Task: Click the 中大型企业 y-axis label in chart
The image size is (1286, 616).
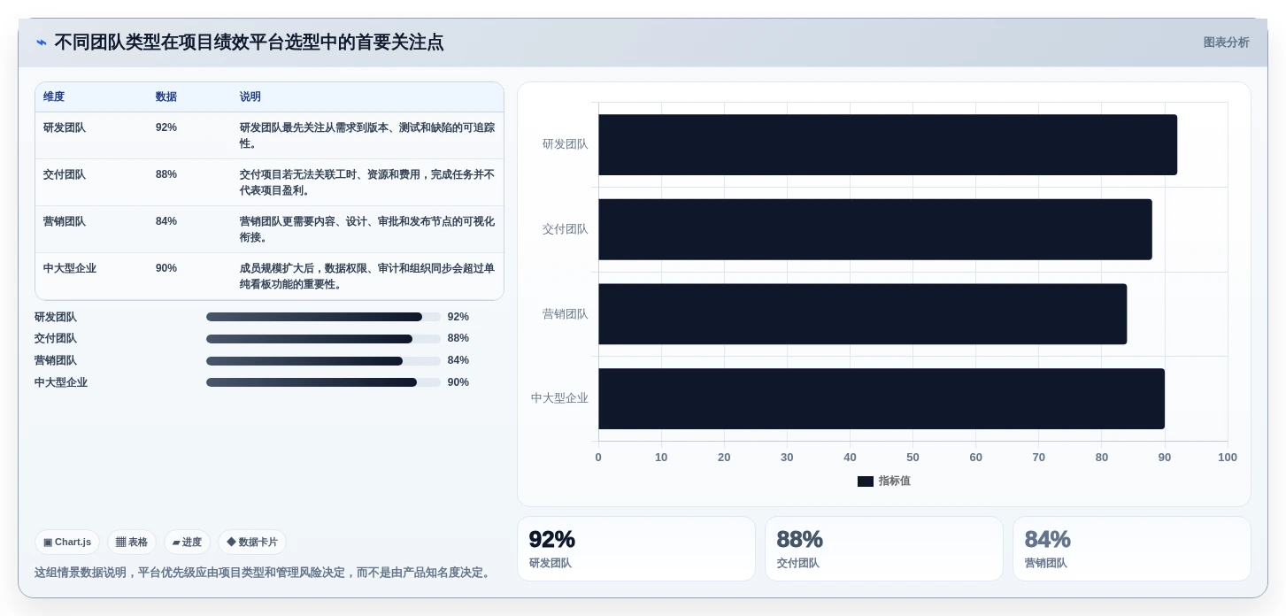Action: [559, 398]
